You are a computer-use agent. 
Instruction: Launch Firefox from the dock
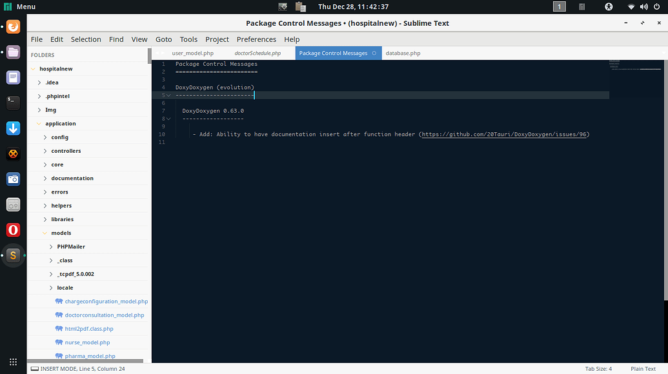[13, 27]
